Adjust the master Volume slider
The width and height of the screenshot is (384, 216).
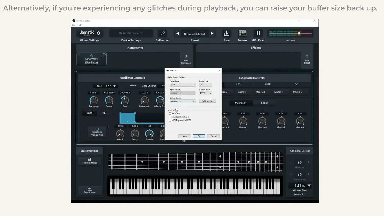point(290,33)
